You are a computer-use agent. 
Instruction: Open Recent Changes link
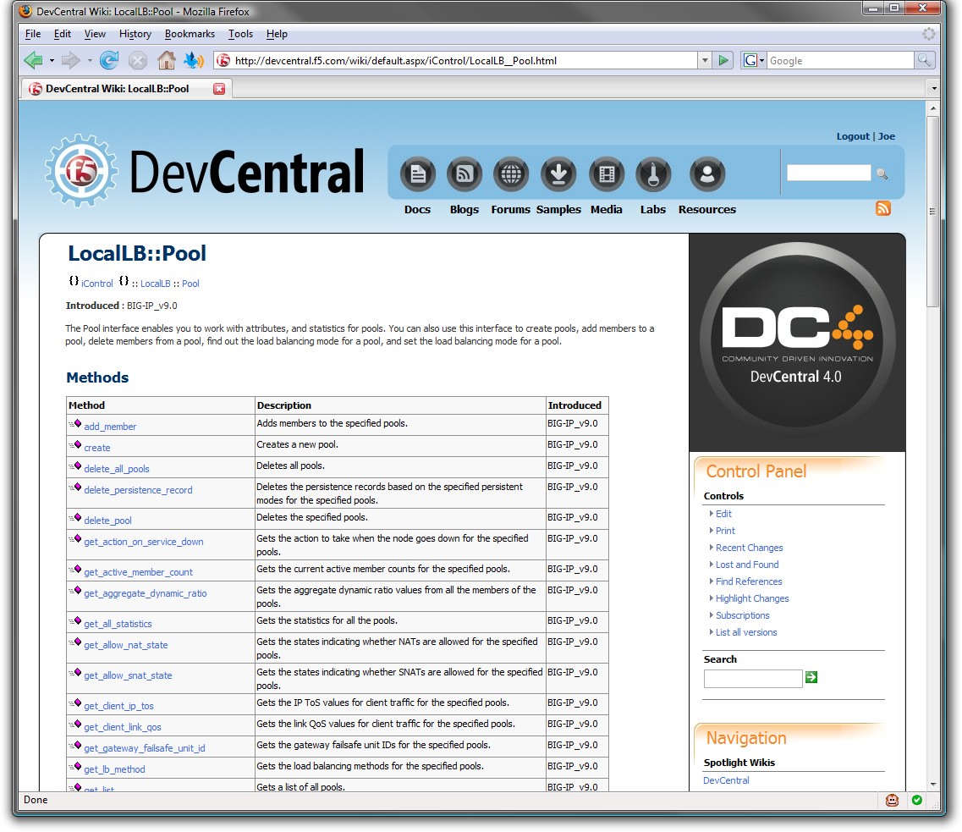click(749, 548)
